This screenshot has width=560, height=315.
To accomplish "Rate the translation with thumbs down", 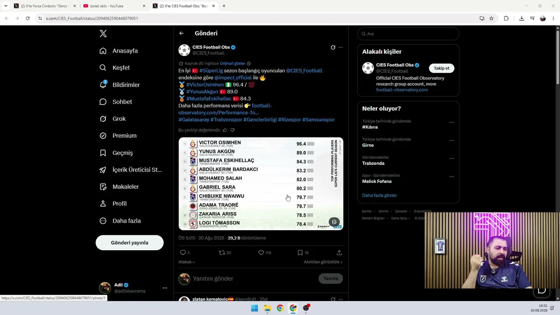I will (232, 130).
